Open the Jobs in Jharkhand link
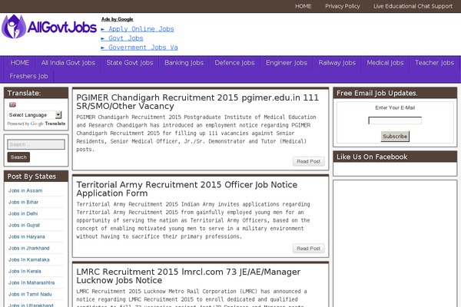461x307 pixels. [x=29, y=248]
